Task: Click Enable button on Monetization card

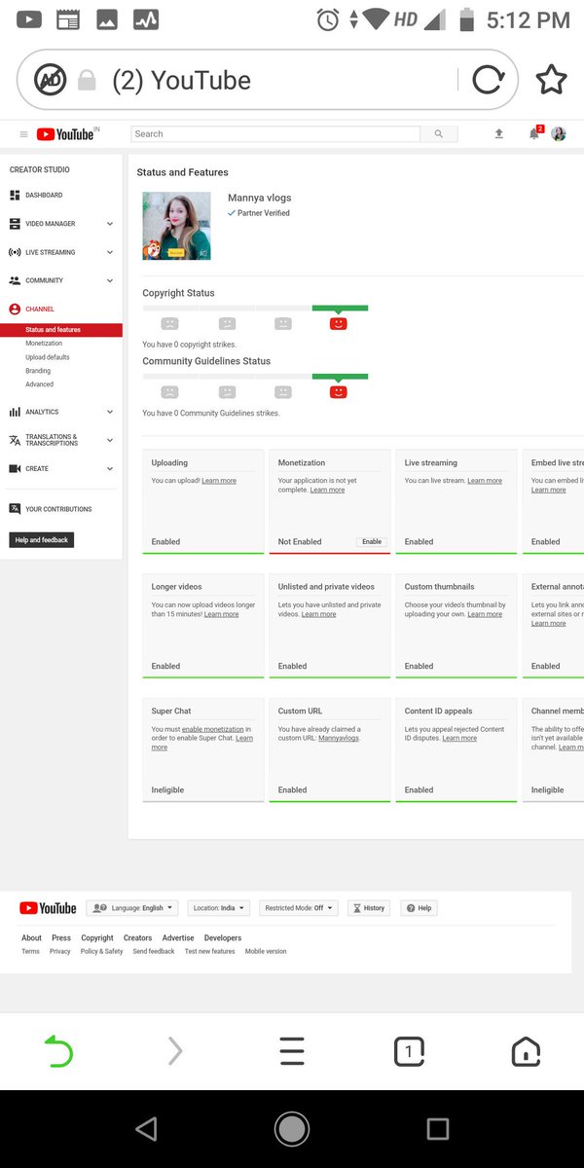Action: [372, 541]
